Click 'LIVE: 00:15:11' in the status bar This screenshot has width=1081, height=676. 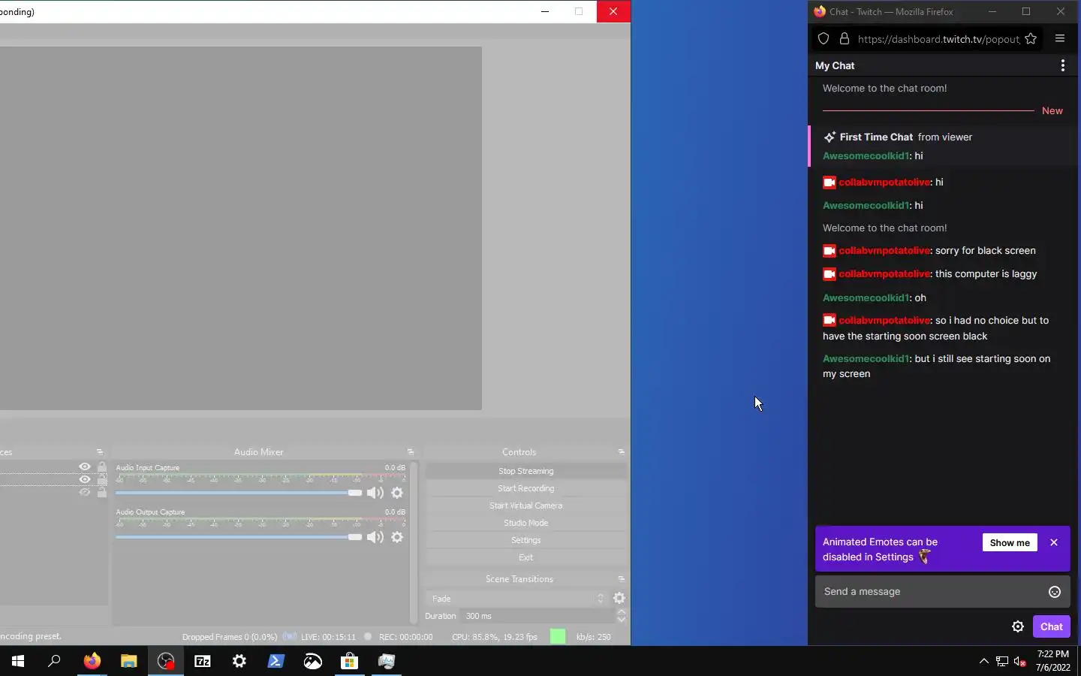click(x=328, y=637)
